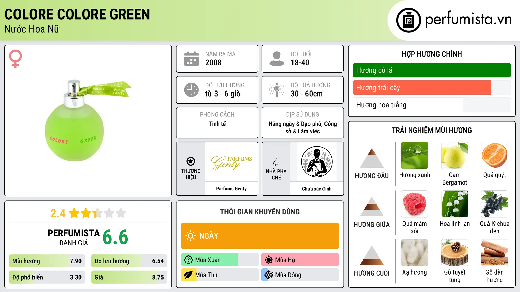Click the perfumista.vn bottle logo icon
The height and width of the screenshot is (292, 520).
[x=409, y=20]
